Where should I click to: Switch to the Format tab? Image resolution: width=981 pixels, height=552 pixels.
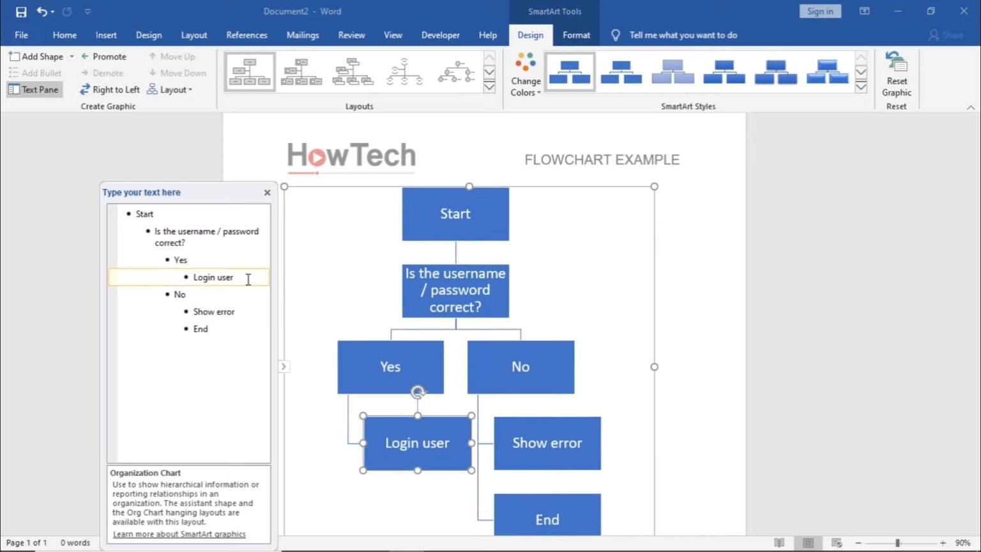(x=576, y=35)
